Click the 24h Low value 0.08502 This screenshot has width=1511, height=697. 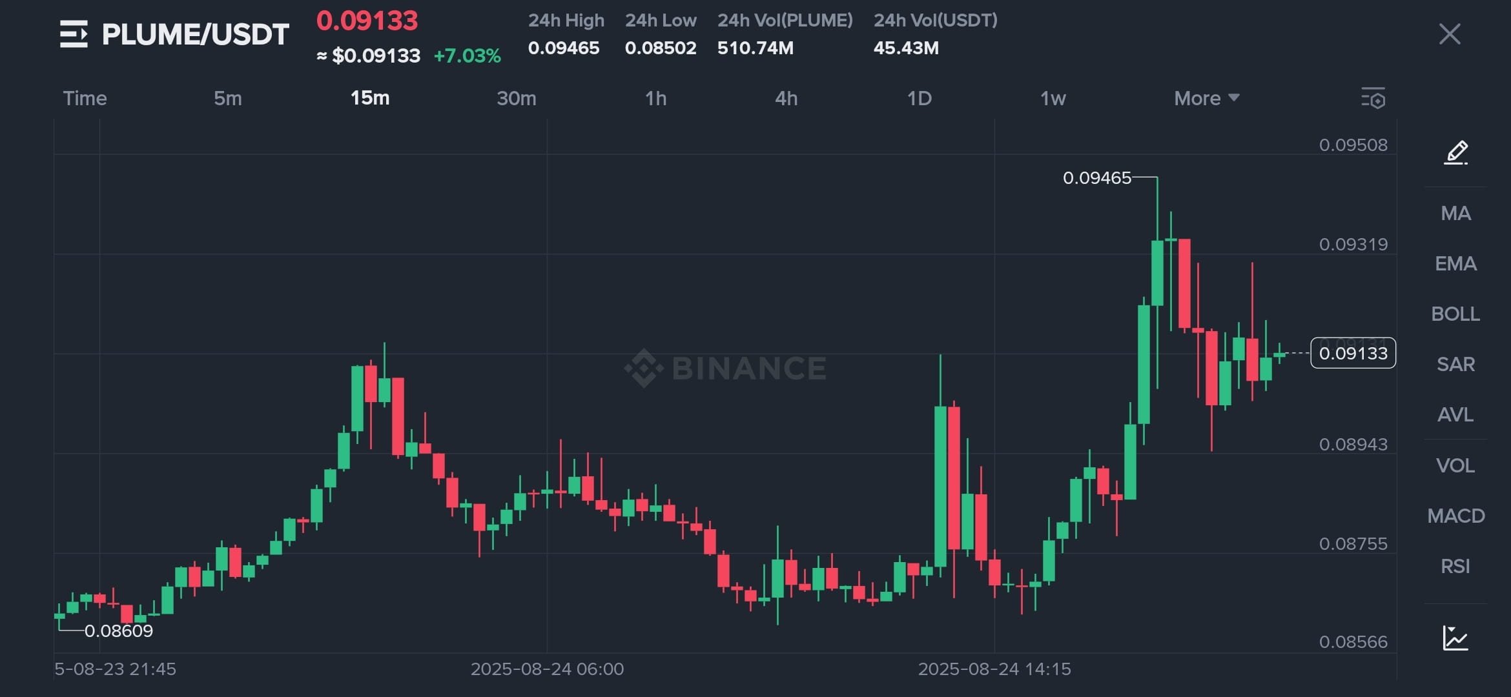click(661, 48)
